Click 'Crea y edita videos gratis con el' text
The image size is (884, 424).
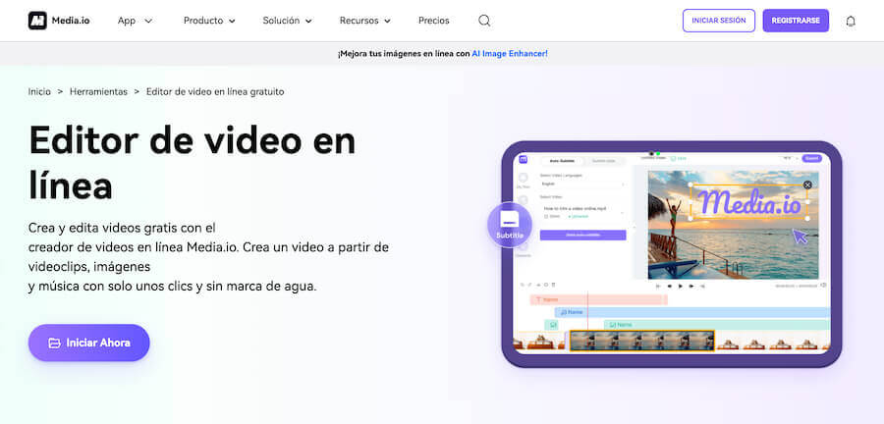click(x=122, y=228)
